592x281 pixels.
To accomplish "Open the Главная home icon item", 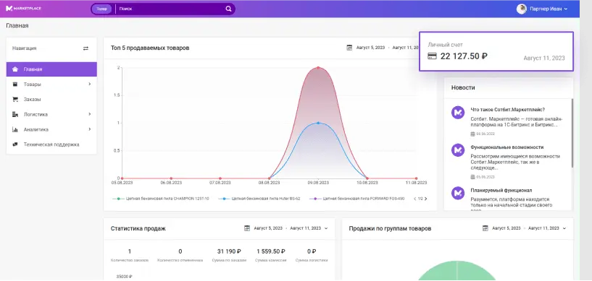I will coord(15,69).
